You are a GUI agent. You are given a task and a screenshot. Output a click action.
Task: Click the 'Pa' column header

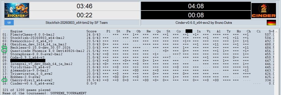(128, 31)
